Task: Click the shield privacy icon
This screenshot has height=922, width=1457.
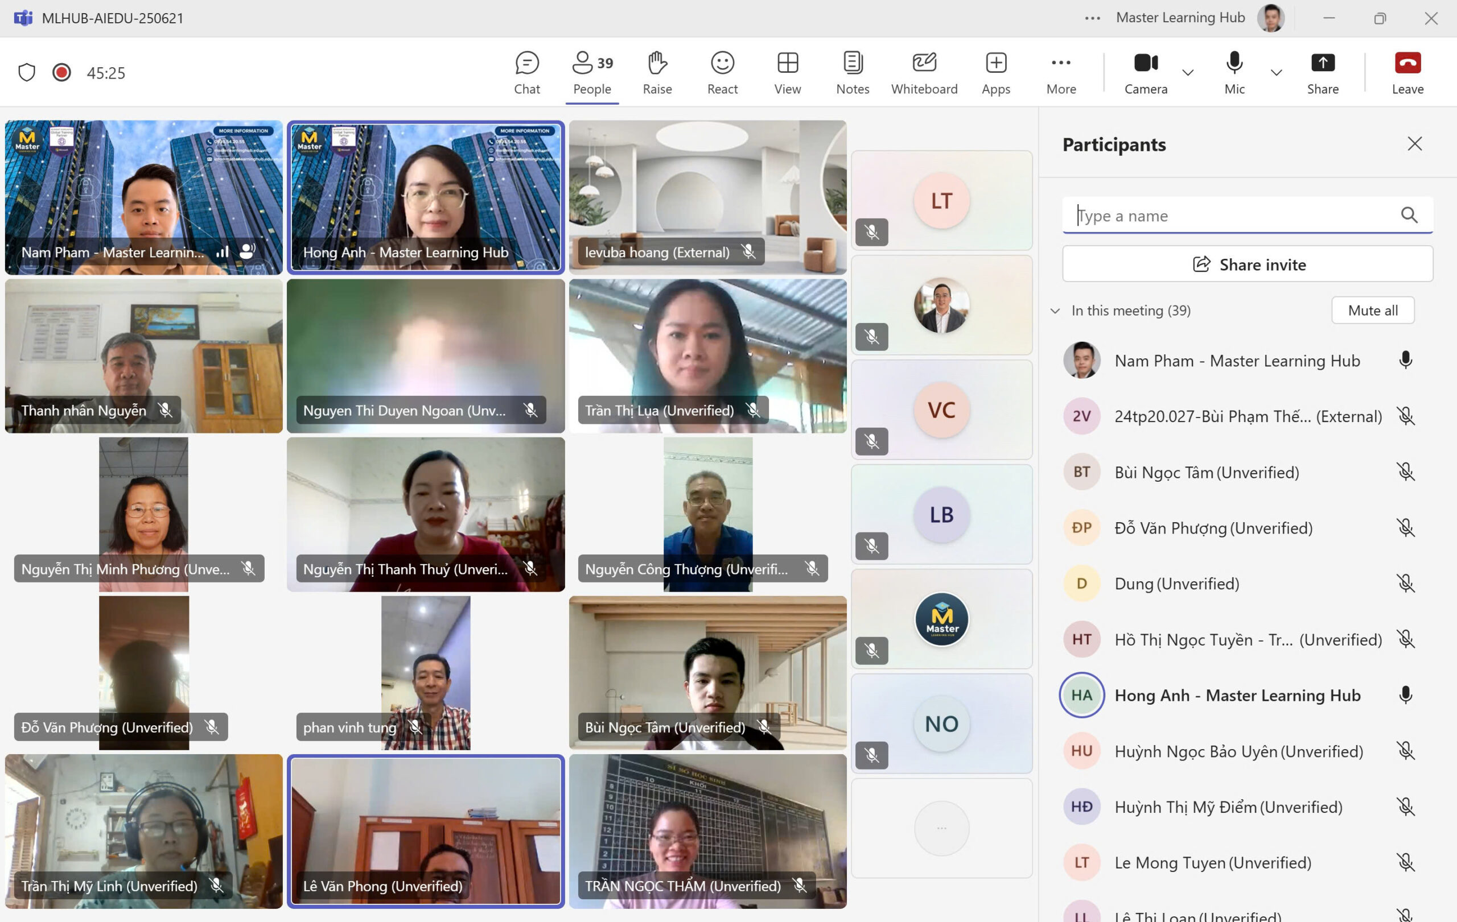Action: (27, 73)
